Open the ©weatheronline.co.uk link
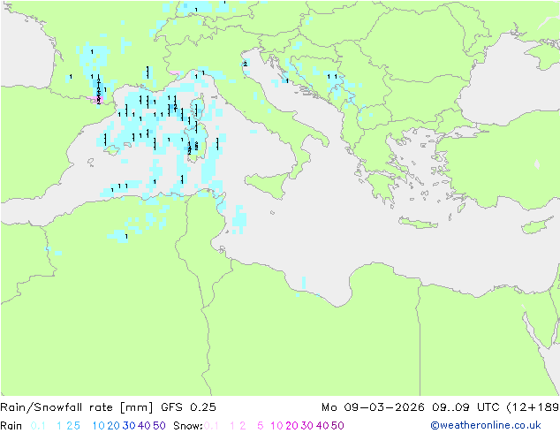The width and height of the screenshot is (560, 433). [486, 425]
